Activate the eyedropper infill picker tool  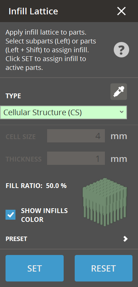pyautogui.click(x=118, y=92)
